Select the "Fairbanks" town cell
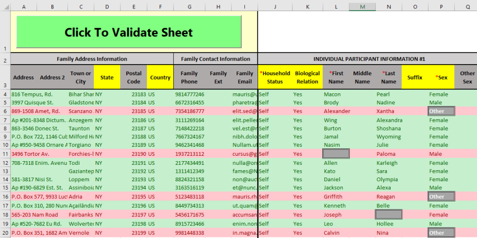Image resolution: width=477 pixels, height=238 pixels. click(81, 215)
